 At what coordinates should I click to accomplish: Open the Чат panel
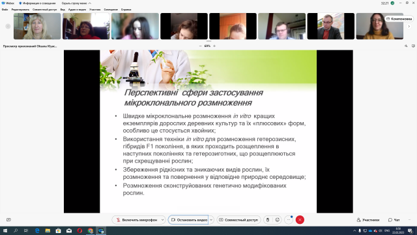394,220
